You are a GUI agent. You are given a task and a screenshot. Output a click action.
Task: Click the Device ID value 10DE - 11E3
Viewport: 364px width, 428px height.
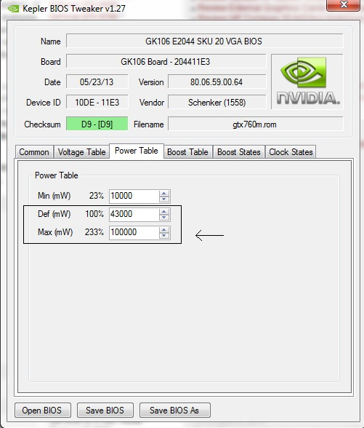(97, 103)
